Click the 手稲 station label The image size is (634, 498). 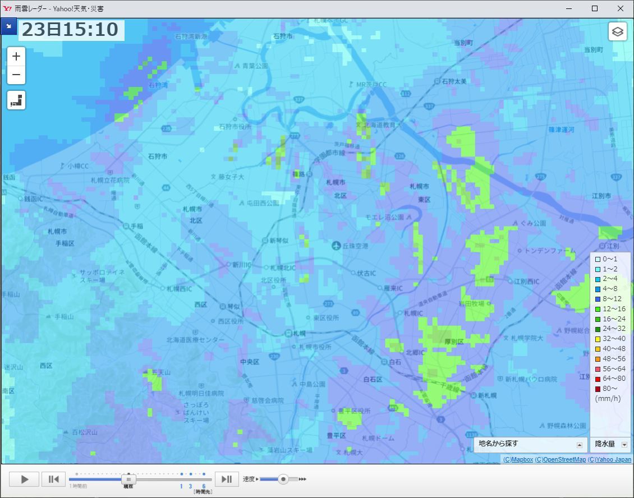point(137,227)
